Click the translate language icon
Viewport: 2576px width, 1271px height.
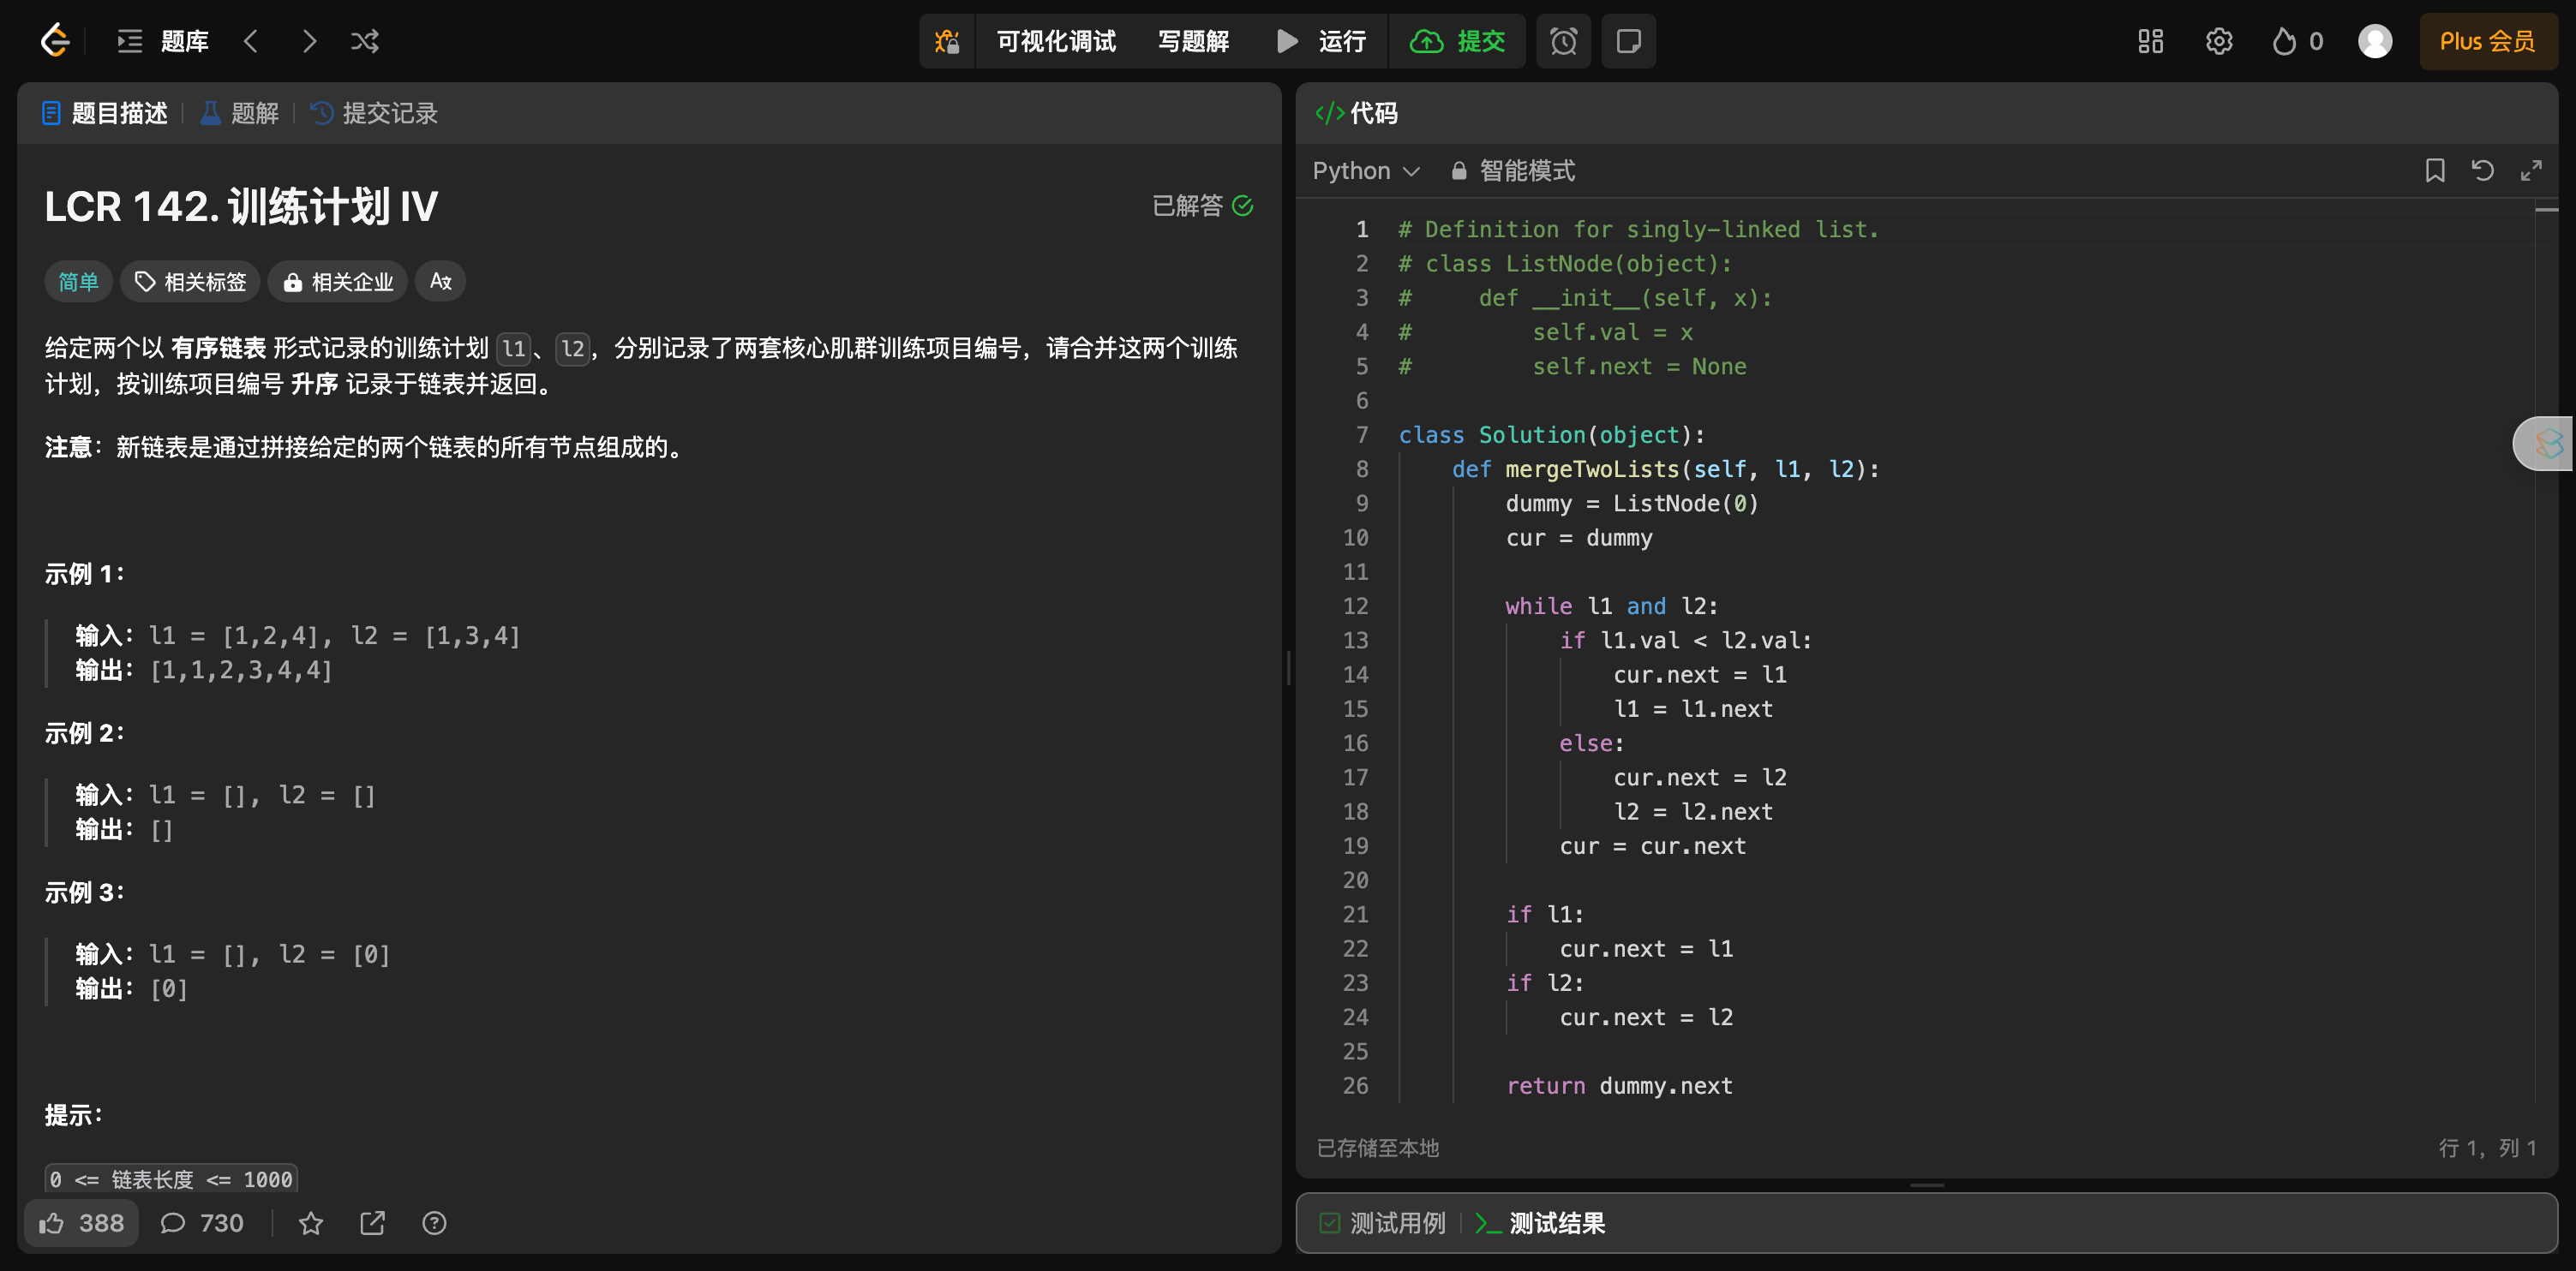pyautogui.click(x=440, y=282)
